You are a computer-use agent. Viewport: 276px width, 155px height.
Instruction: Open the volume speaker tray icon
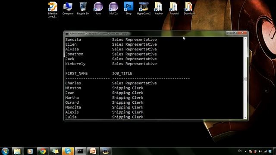point(260,151)
